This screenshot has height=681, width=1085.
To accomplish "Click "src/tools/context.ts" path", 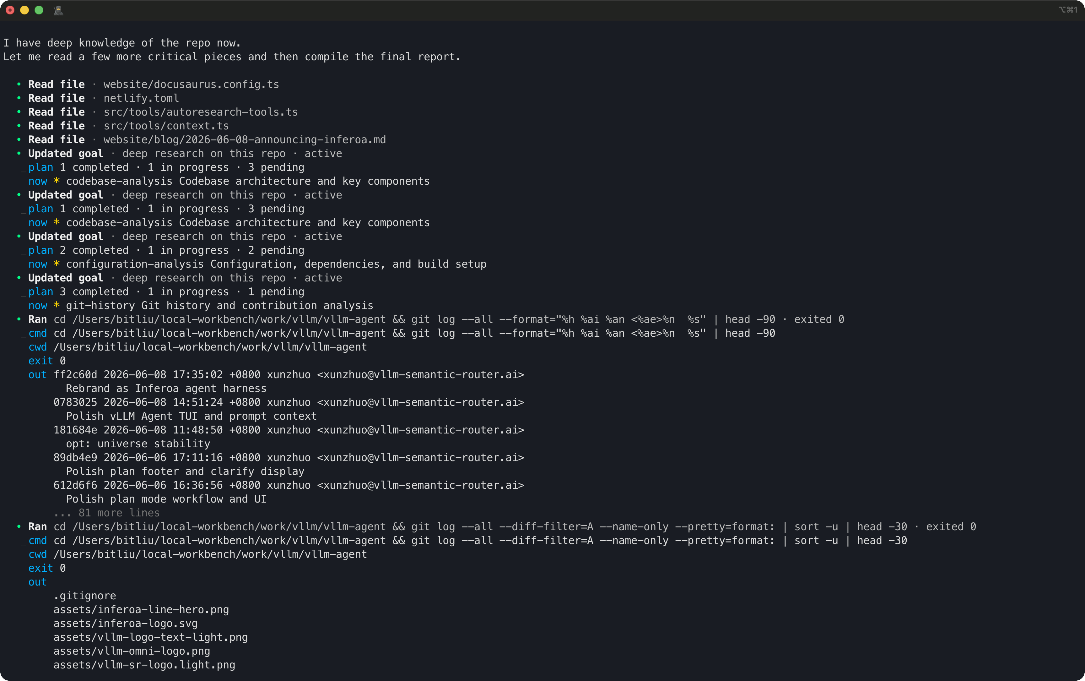I will click(x=166, y=126).
